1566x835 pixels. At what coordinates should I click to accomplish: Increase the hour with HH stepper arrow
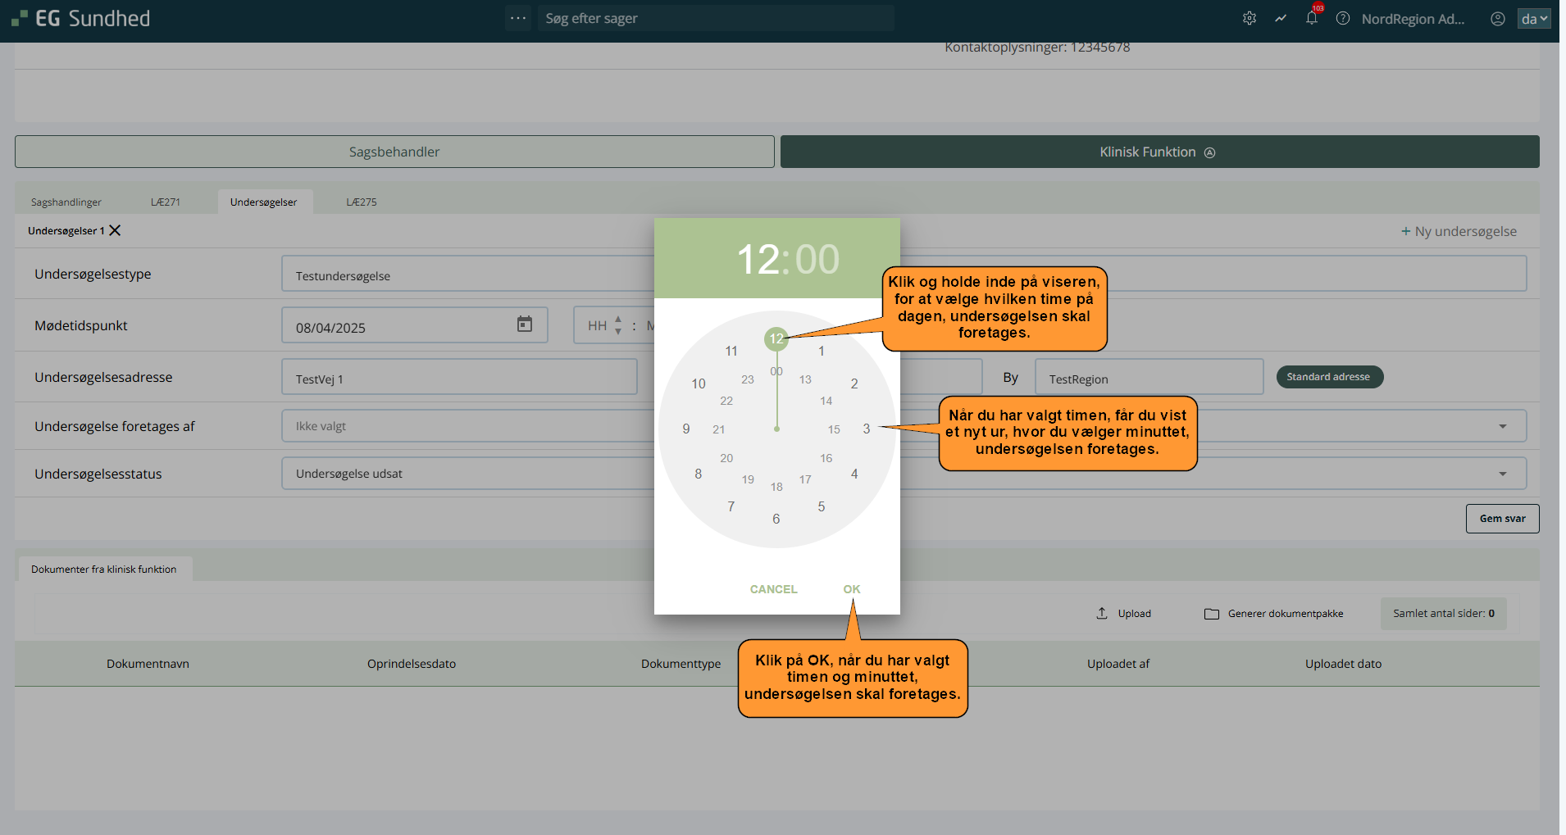618,320
